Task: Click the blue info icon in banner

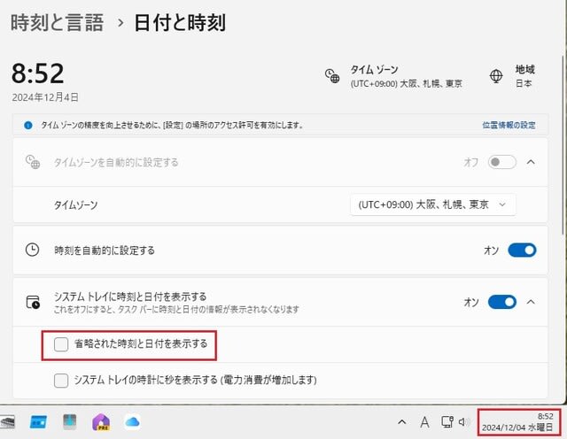Action: pos(28,126)
